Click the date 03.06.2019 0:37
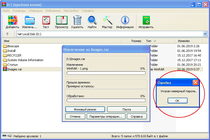The image size is (210, 140). [188, 69]
